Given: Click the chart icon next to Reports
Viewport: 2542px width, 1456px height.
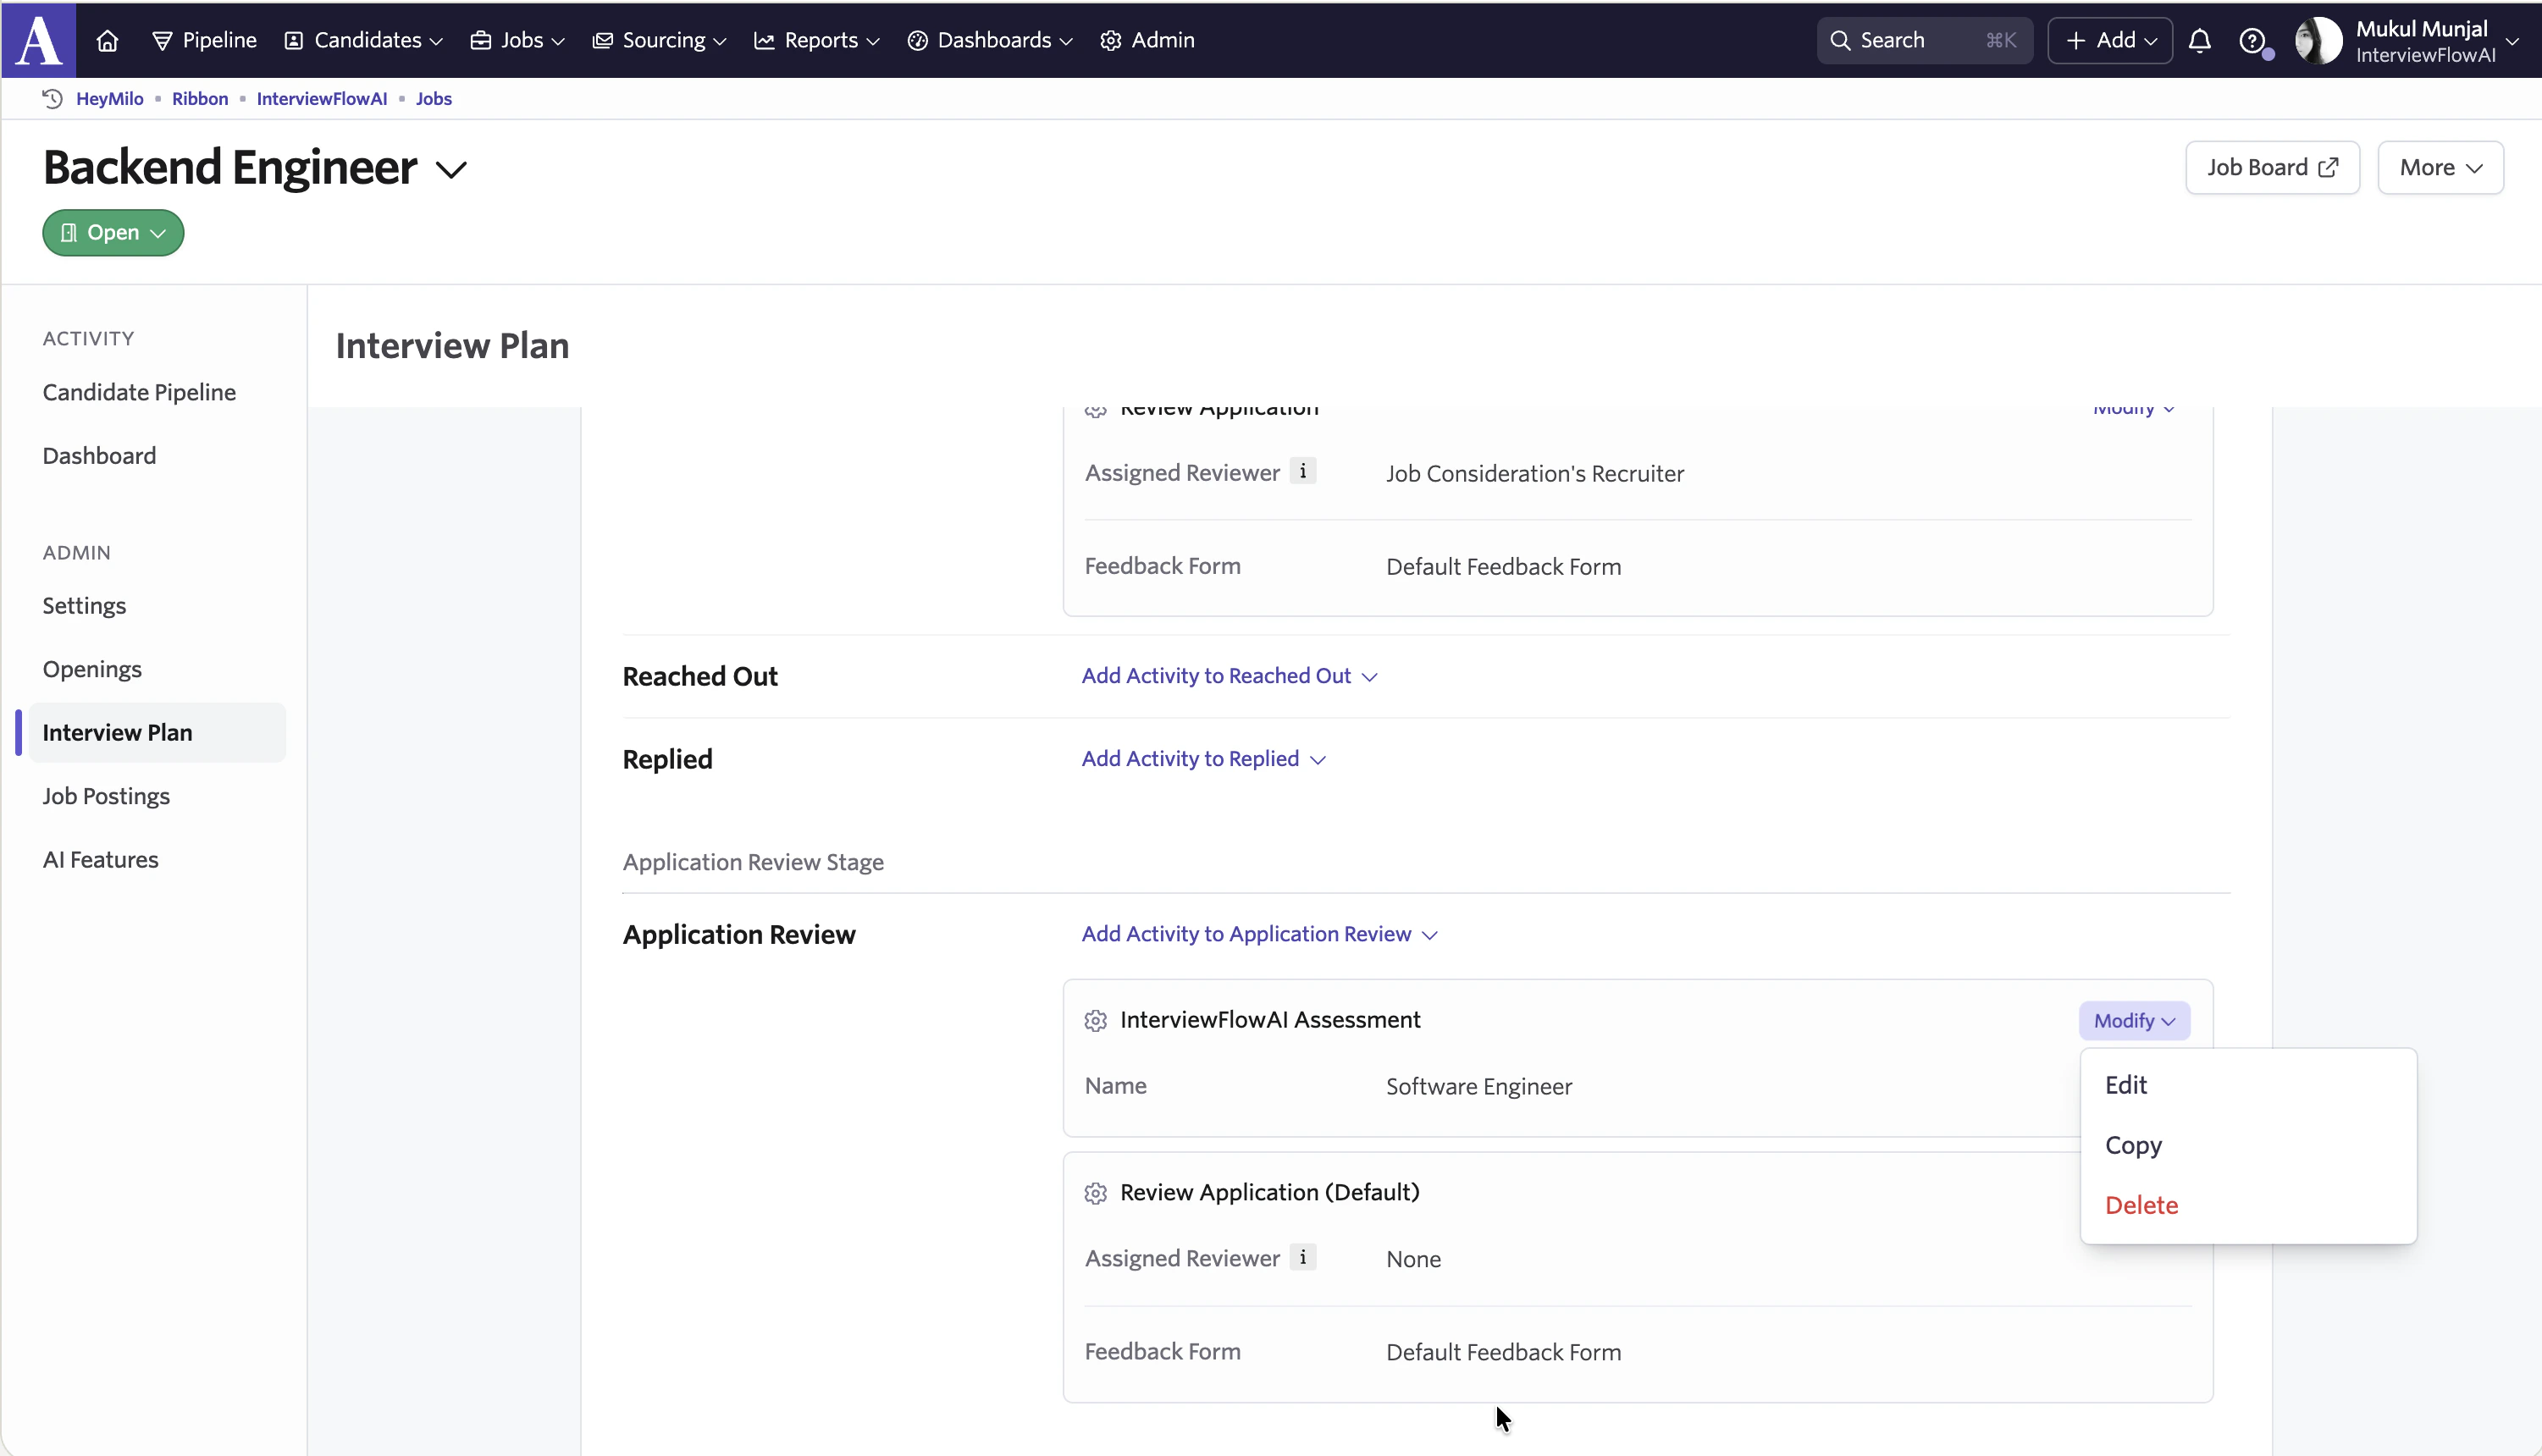Looking at the screenshot, I should pyautogui.click(x=766, y=40).
